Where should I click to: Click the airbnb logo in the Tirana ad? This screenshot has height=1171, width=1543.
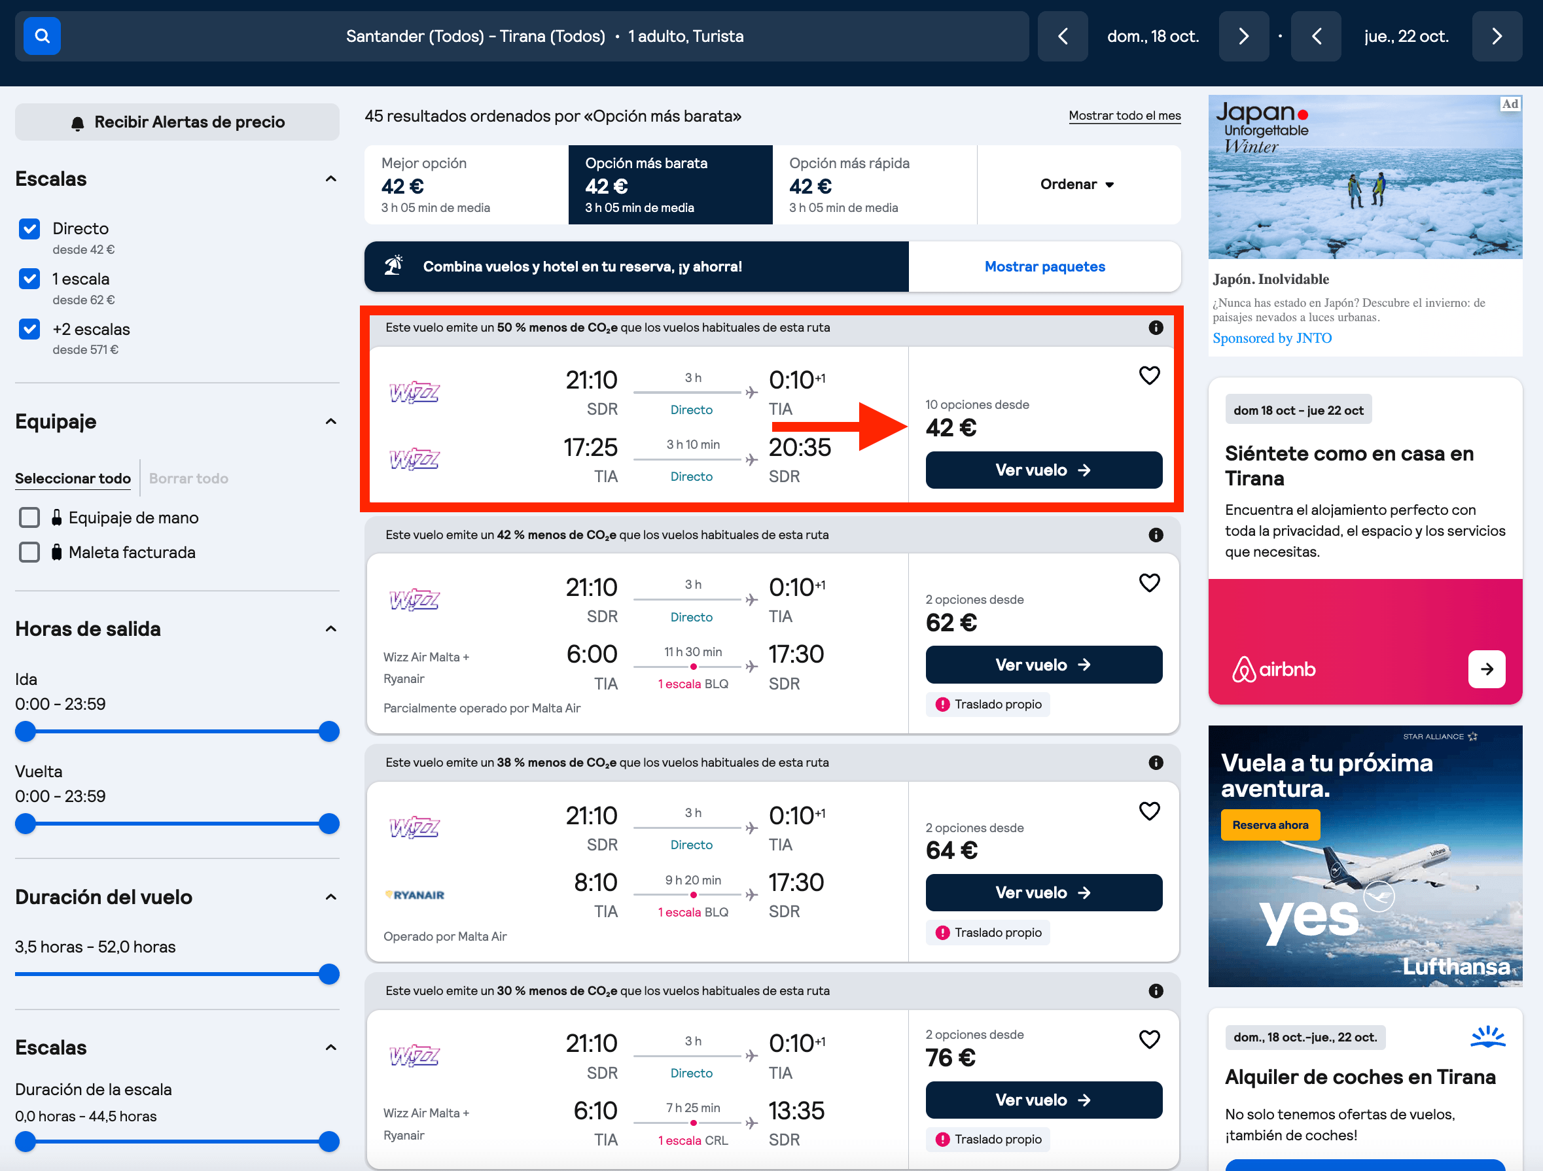[x=1273, y=669]
